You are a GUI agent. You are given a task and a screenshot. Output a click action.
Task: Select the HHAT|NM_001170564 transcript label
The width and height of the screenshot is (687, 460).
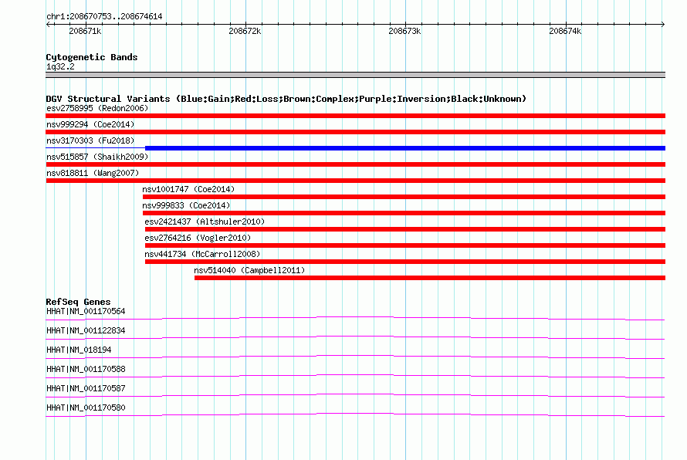tap(86, 311)
